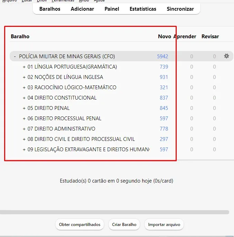This screenshot has width=234, height=237.
Task: Expand 08 DIREITO CIVIL subdeck
Action: (24, 139)
